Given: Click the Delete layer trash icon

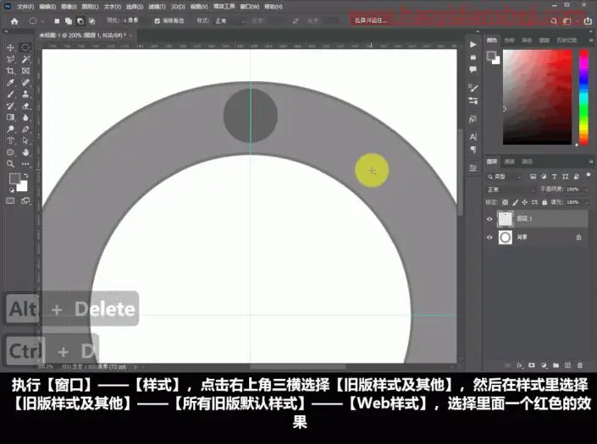Looking at the screenshot, I should (579, 365).
